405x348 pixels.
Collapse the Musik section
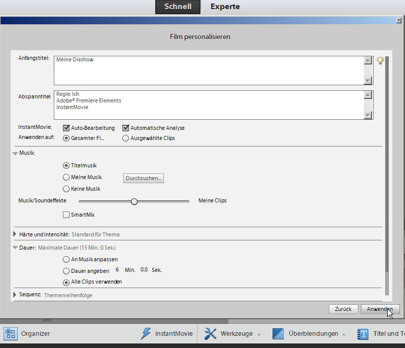coord(15,153)
